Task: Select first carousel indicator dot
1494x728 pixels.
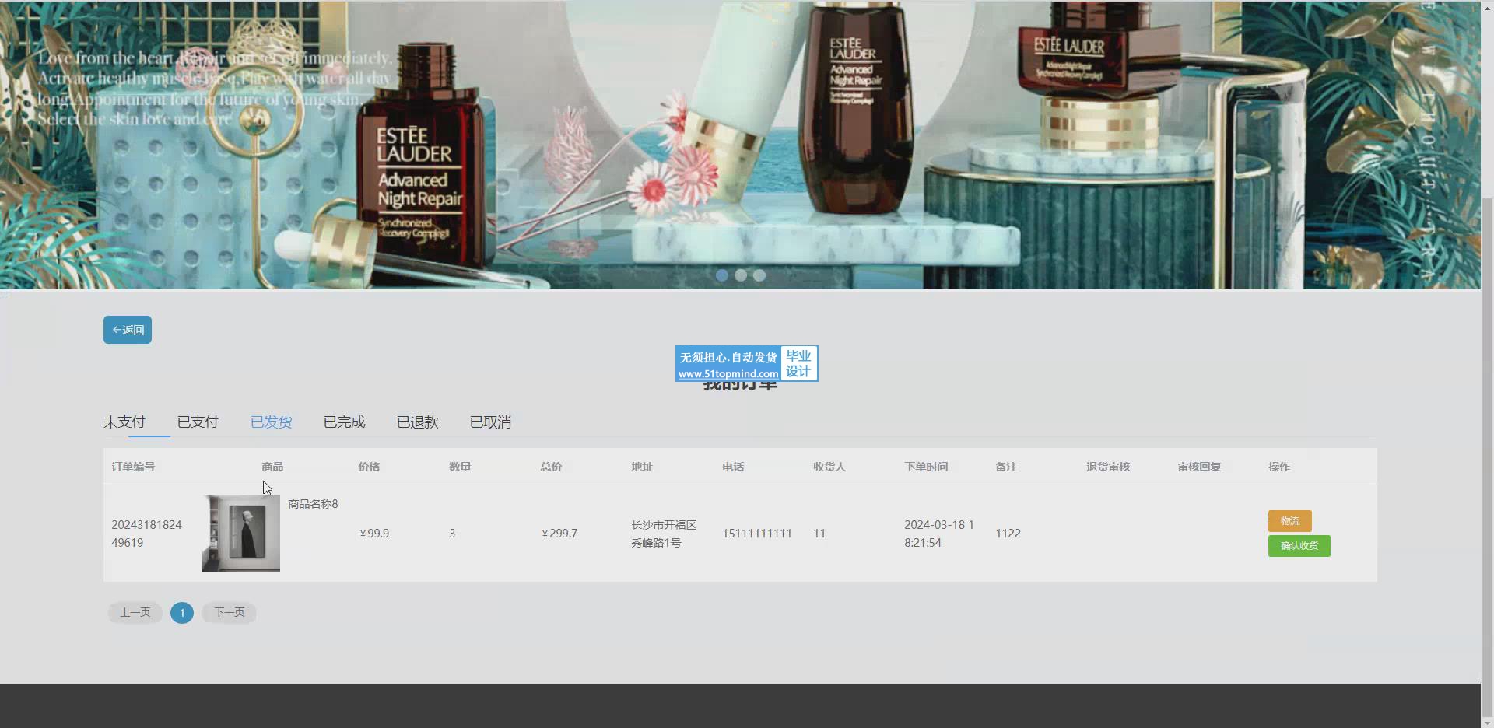Action: [722, 275]
